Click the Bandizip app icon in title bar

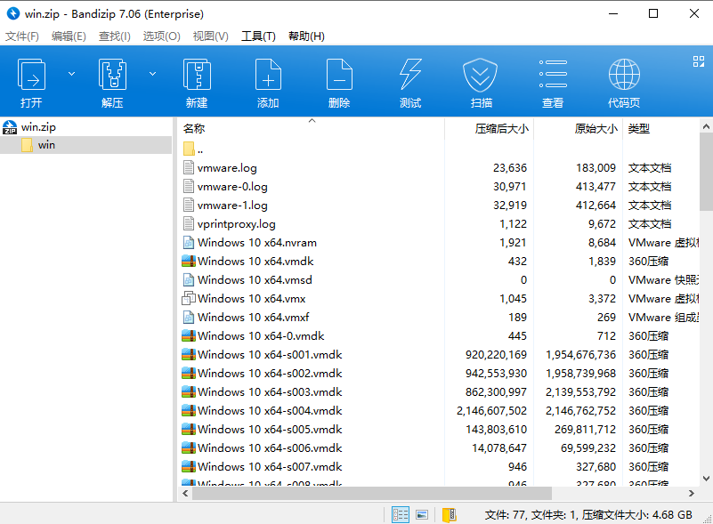tap(13, 13)
